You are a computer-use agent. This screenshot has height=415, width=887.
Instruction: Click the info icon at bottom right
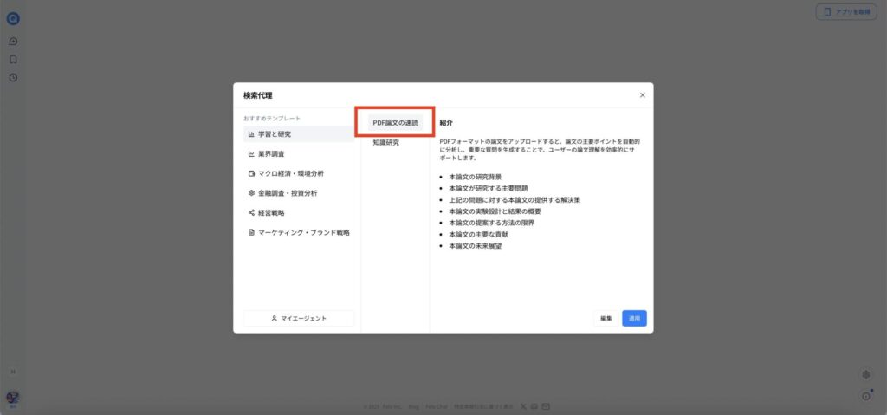pyautogui.click(x=865, y=396)
